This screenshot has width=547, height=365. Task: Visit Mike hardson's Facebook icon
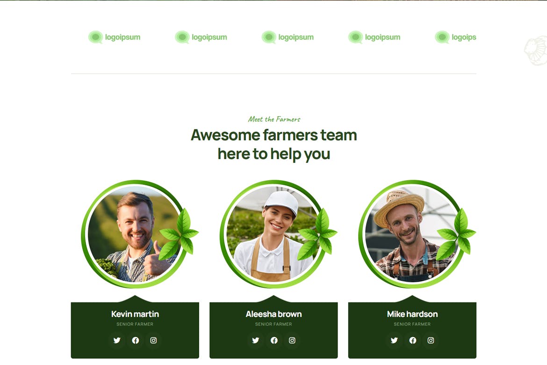(x=413, y=340)
